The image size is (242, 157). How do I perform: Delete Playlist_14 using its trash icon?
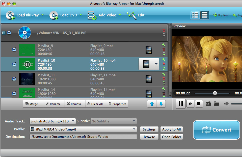point(164,93)
